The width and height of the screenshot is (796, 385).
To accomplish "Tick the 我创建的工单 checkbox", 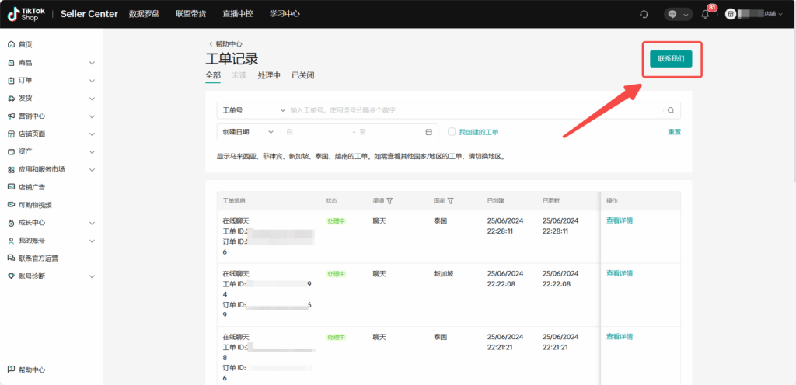I will [452, 132].
